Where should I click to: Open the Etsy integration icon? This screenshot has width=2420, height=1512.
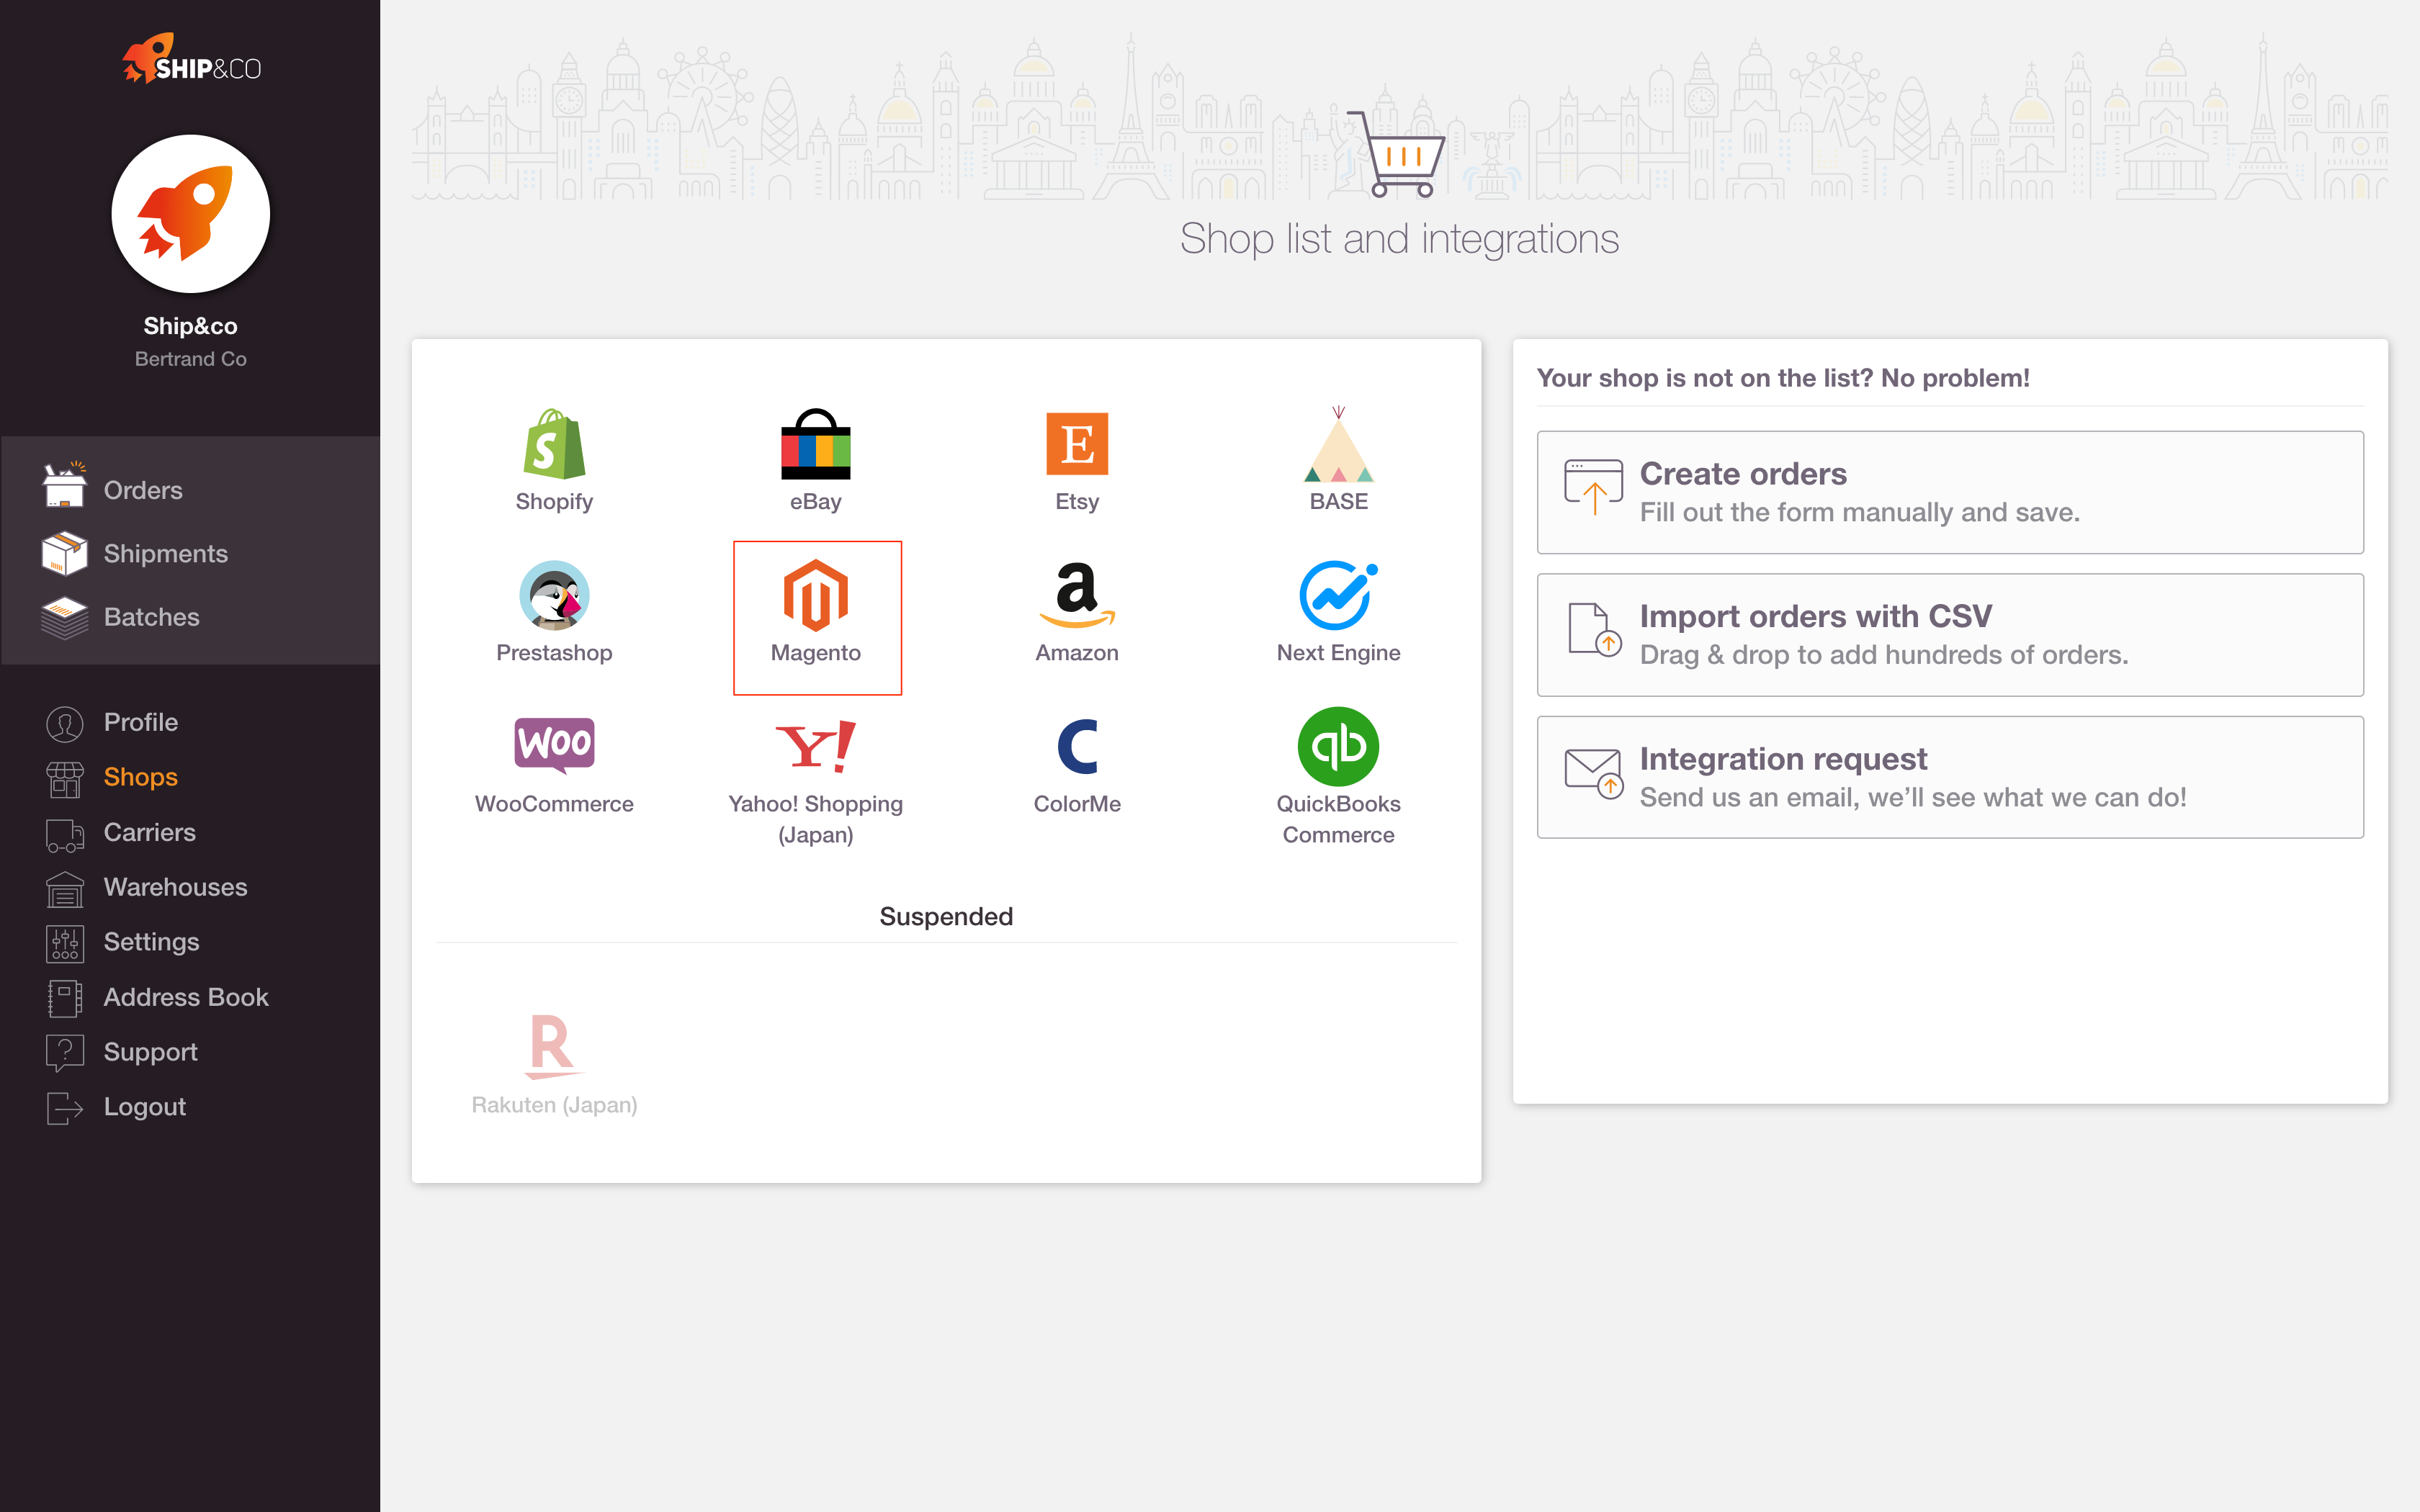click(1077, 444)
